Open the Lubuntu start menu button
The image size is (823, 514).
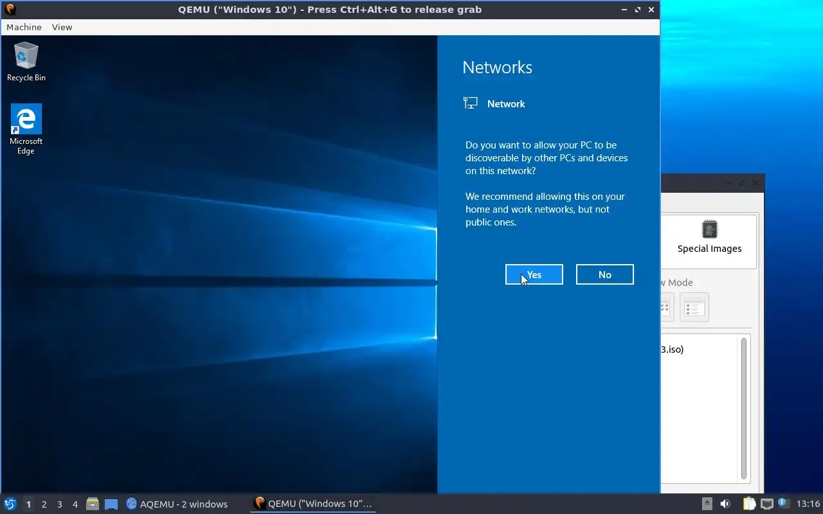click(x=10, y=504)
